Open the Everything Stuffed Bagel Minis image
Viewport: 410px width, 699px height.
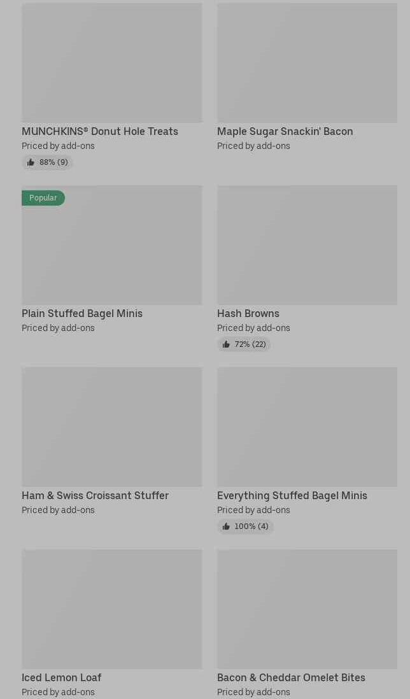point(307,427)
